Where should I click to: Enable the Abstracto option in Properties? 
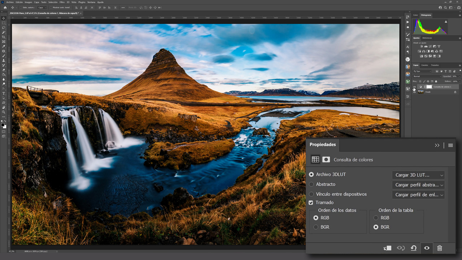tap(311, 184)
